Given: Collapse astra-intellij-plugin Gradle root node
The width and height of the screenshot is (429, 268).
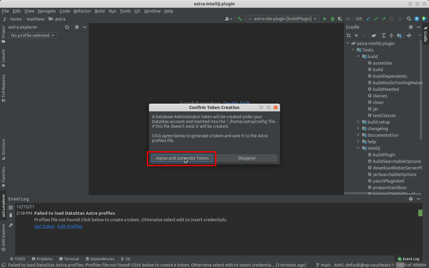Looking at the screenshot, I should (x=348, y=43).
